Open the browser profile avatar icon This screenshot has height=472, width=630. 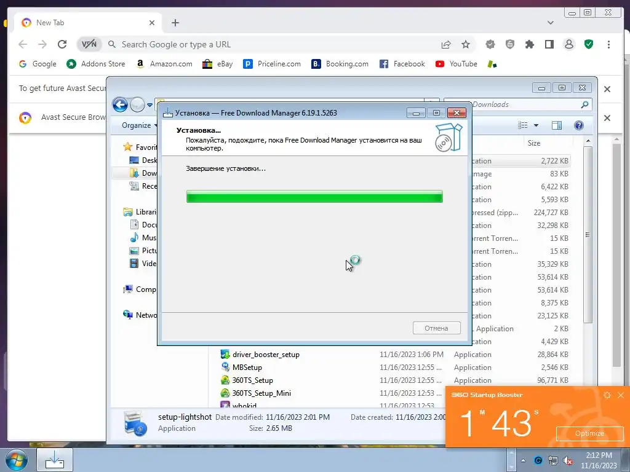[x=569, y=44]
